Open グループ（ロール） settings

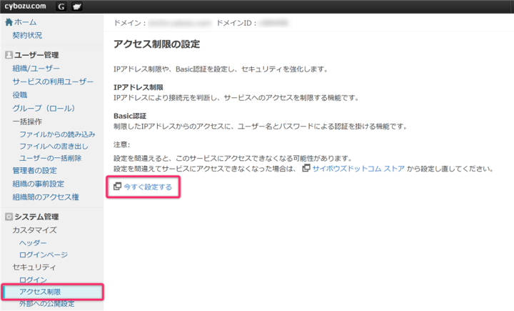click(43, 108)
